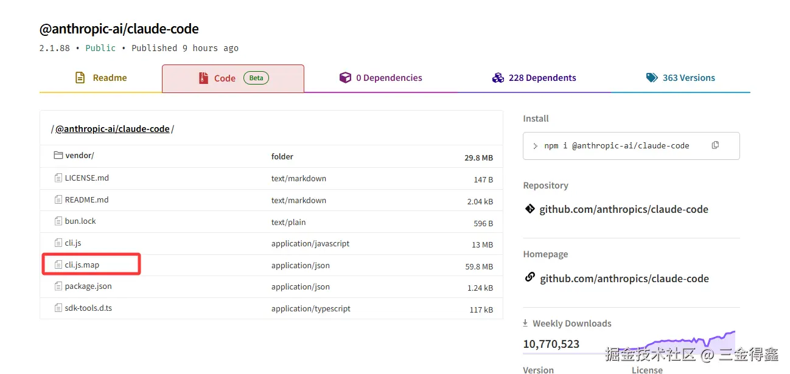Click the 29.8 MB vendor size
Viewport: 790px width, 374px height.
click(479, 158)
